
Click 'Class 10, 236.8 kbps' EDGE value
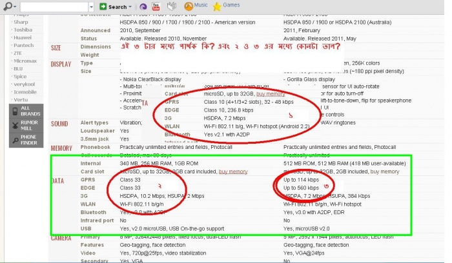(229, 110)
